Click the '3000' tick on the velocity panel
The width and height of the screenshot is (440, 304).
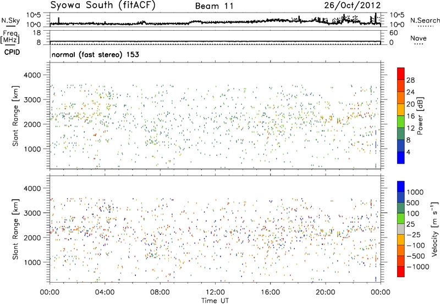tap(32, 213)
